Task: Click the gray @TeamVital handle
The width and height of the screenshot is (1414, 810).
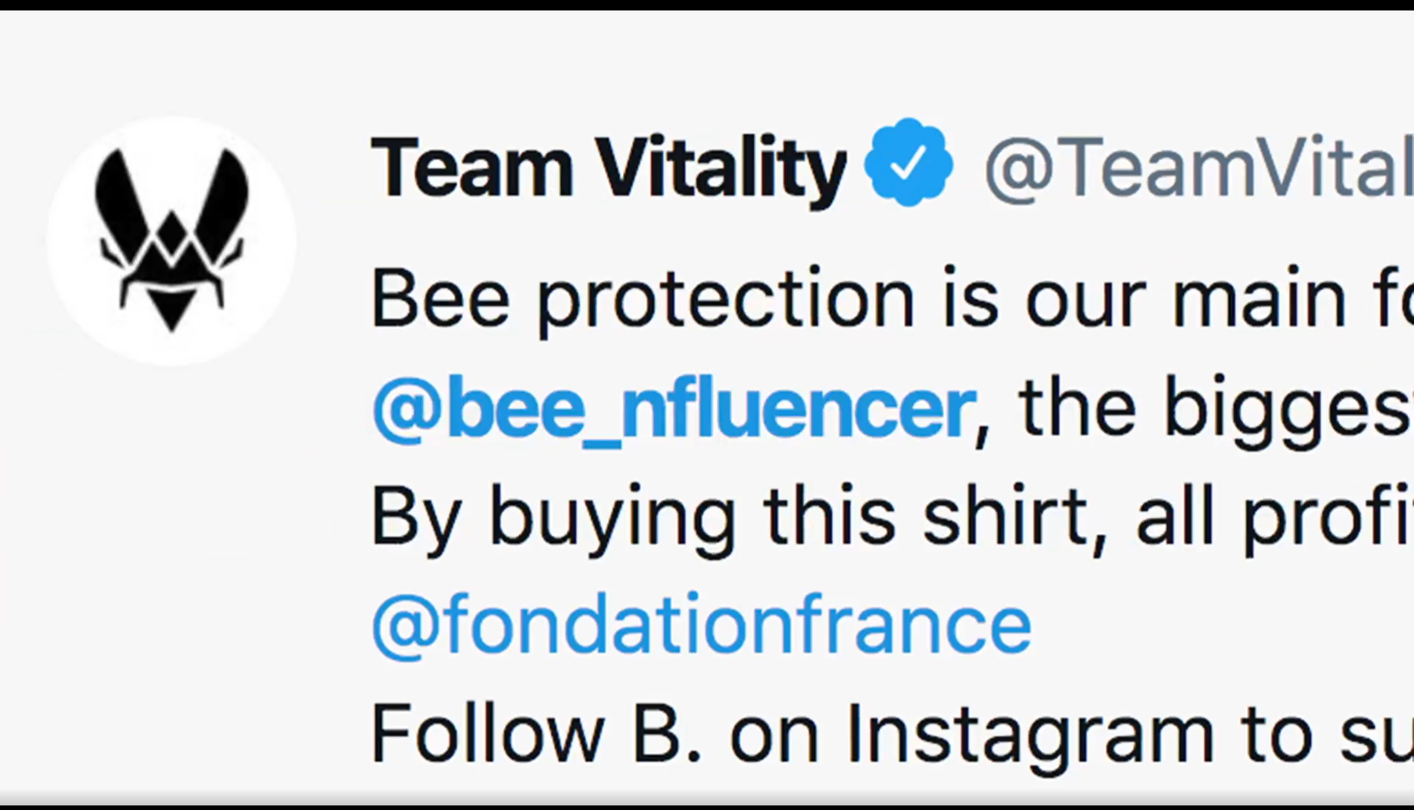Action: click(x=1198, y=167)
